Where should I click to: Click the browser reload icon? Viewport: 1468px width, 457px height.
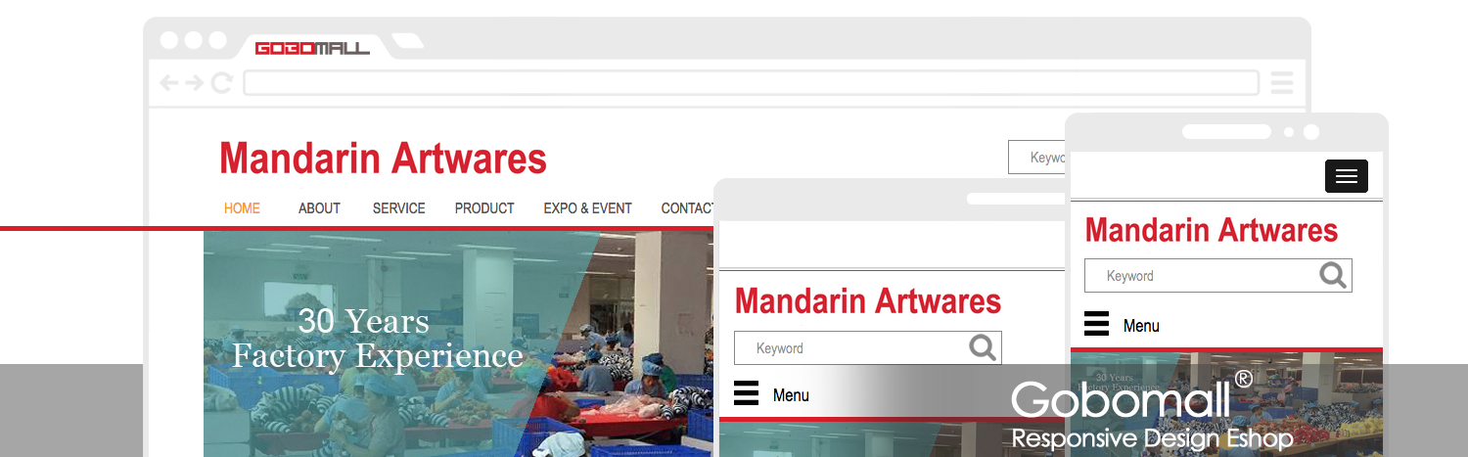click(x=221, y=83)
